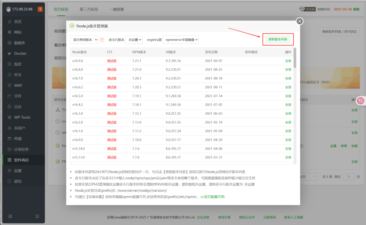Click Node版本 column header

pyautogui.click(x=80, y=52)
